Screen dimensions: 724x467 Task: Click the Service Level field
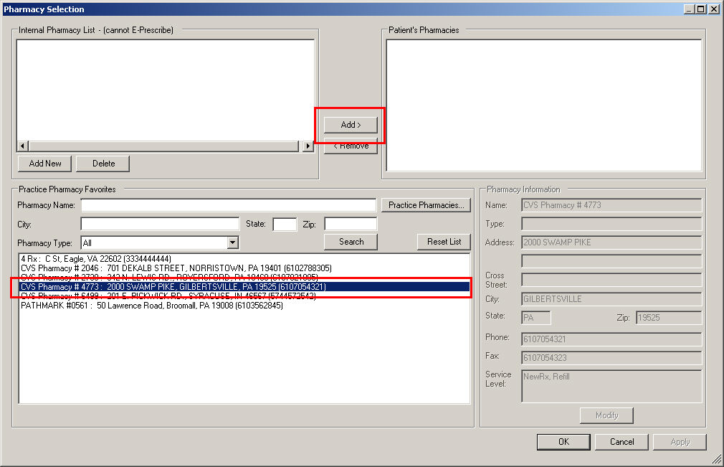click(611, 386)
